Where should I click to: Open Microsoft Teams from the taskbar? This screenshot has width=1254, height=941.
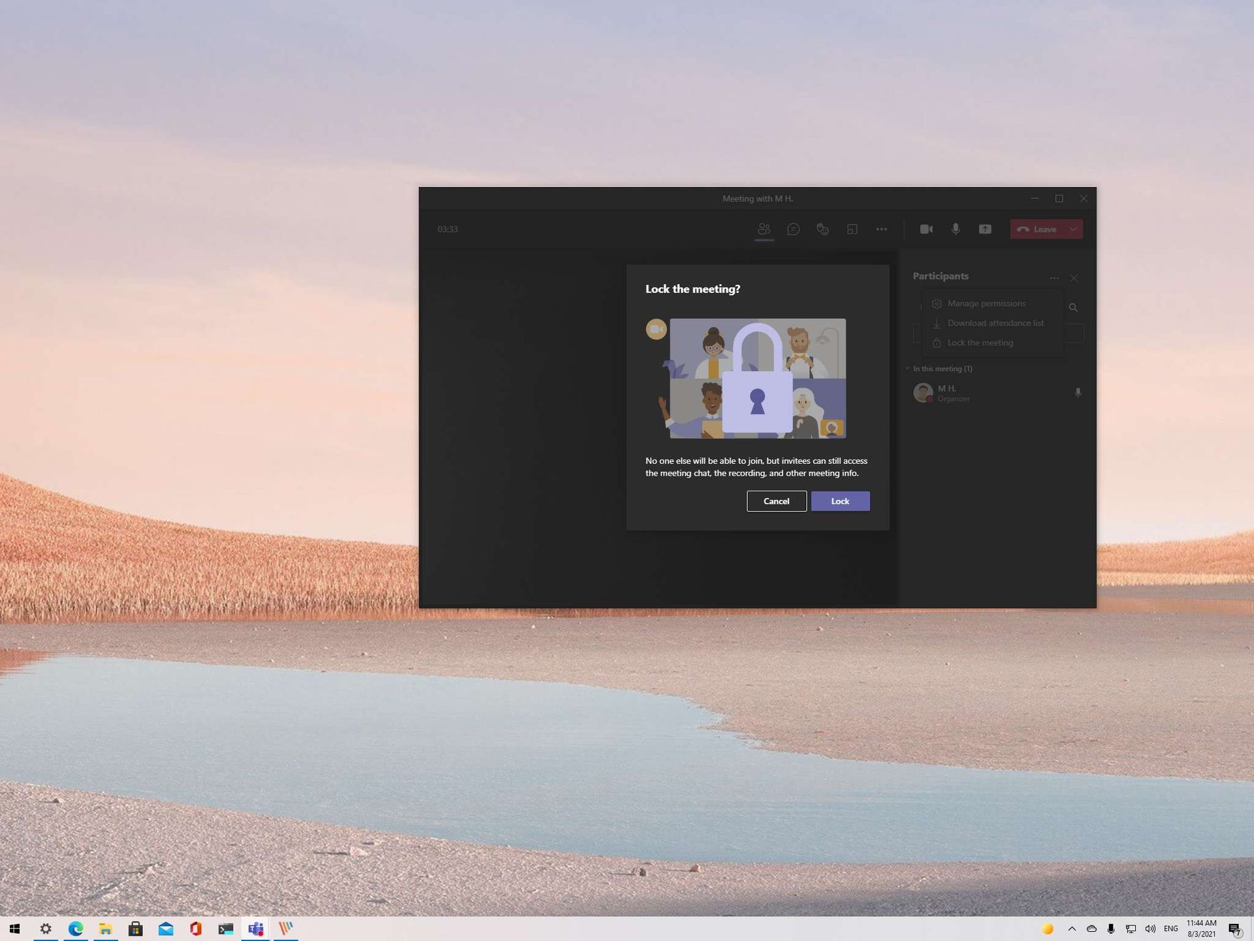coord(255,929)
